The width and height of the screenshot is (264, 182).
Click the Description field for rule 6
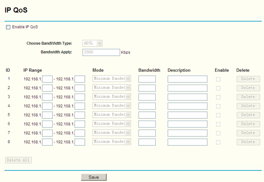pos(187,124)
